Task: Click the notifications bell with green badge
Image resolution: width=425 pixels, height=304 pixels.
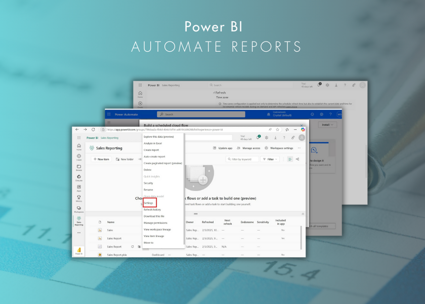Action: (x=258, y=137)
